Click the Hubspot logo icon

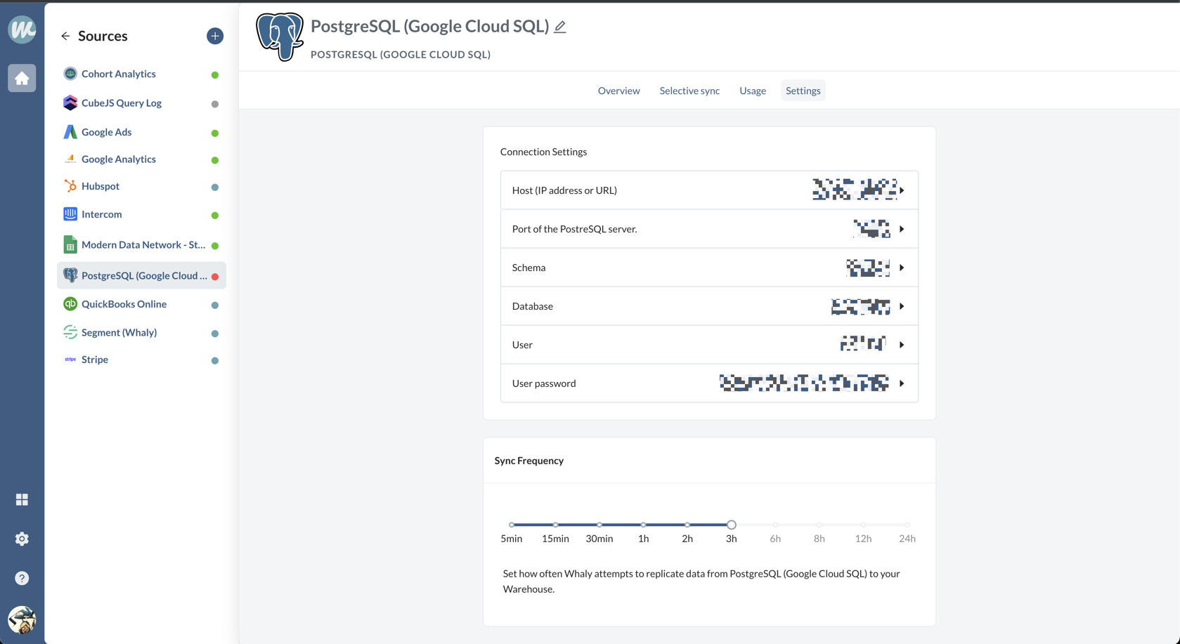[70, 186]
